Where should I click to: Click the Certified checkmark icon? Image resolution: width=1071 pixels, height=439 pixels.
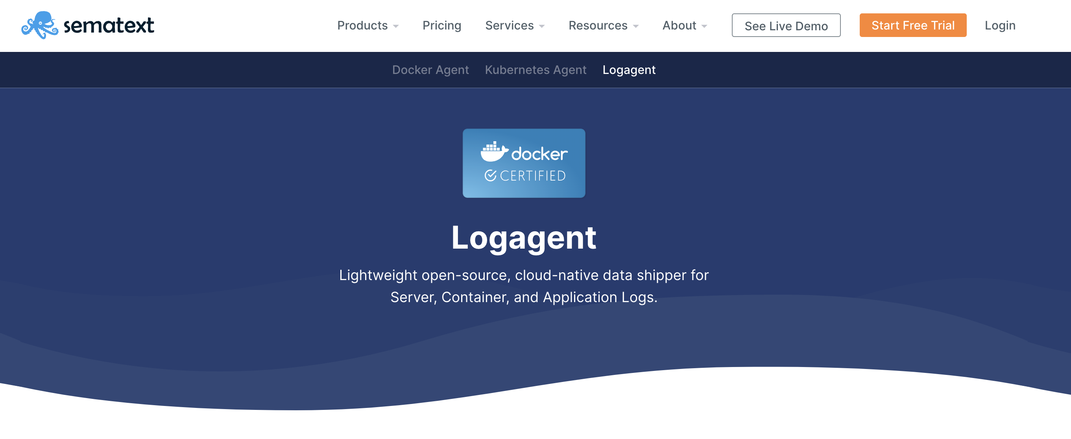click(491, 176)
